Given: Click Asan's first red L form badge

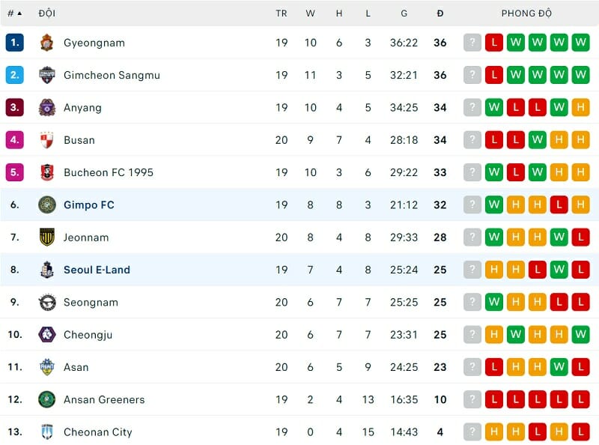Looking at the screenshot, I should (494, 367).
